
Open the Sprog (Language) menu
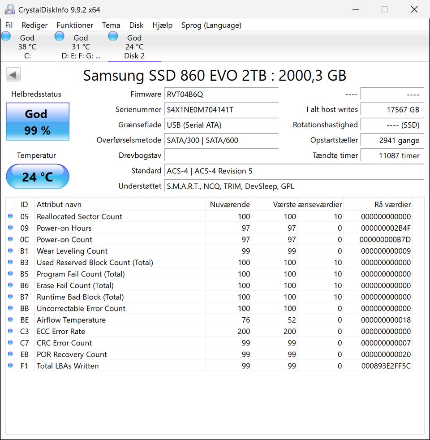(211, 25)
